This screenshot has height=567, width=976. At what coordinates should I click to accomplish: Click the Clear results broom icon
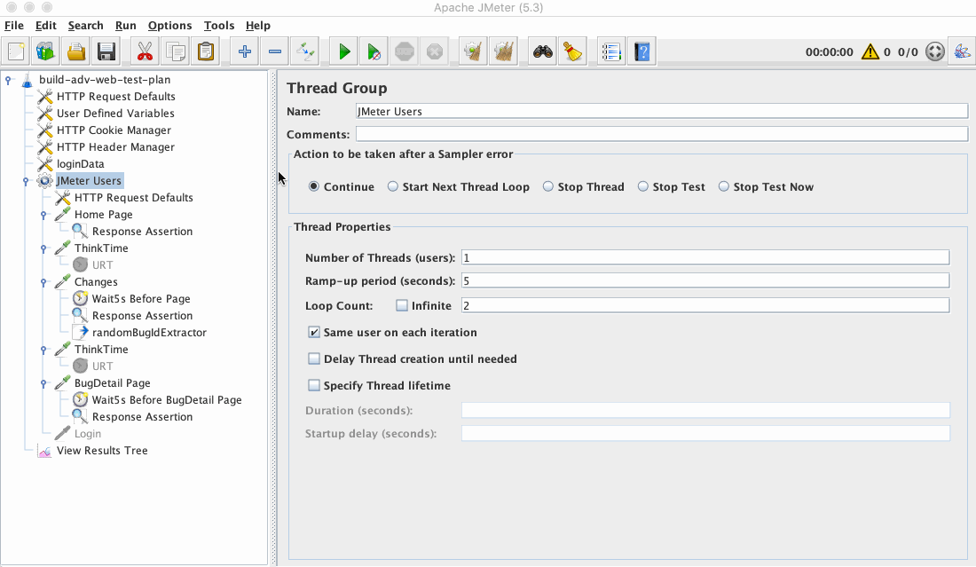click(x=474, y=51)
